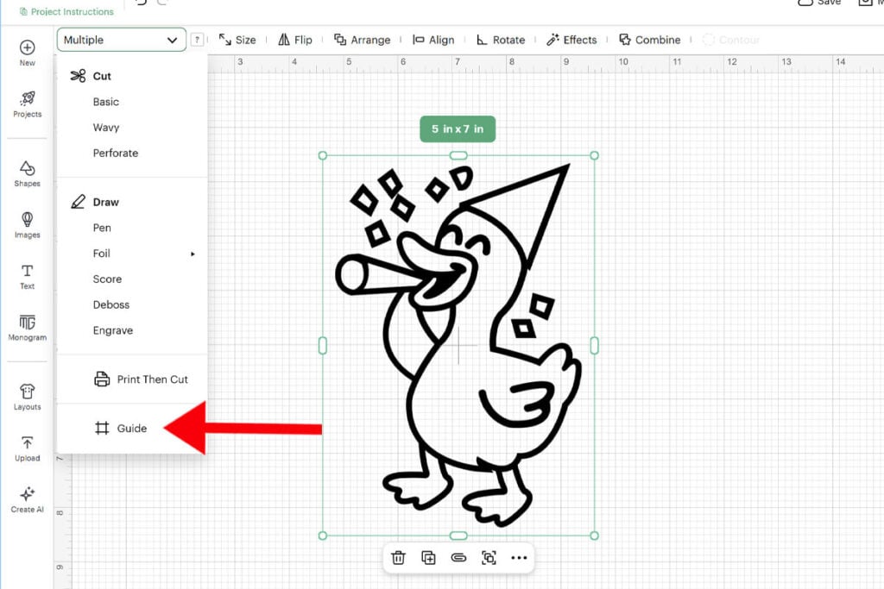Open Projects from the left sidebar

(x=27, y=104)
